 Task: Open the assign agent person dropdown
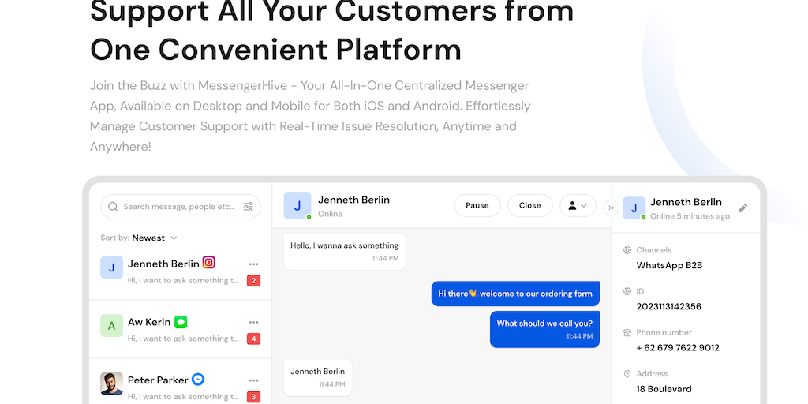pos(578,206)
